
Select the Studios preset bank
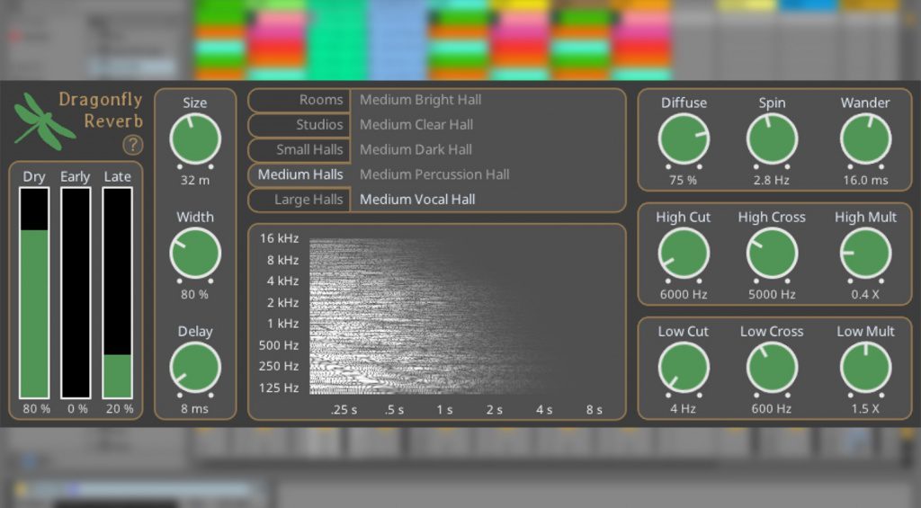point(300,124)
